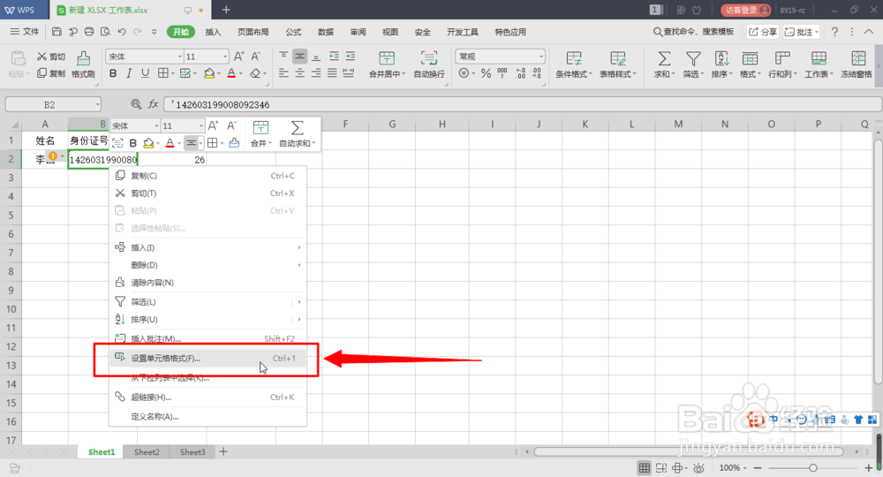Click the Name Box showing B2
Viewport: 883px width, 477px height.
[x=53, y=105]
